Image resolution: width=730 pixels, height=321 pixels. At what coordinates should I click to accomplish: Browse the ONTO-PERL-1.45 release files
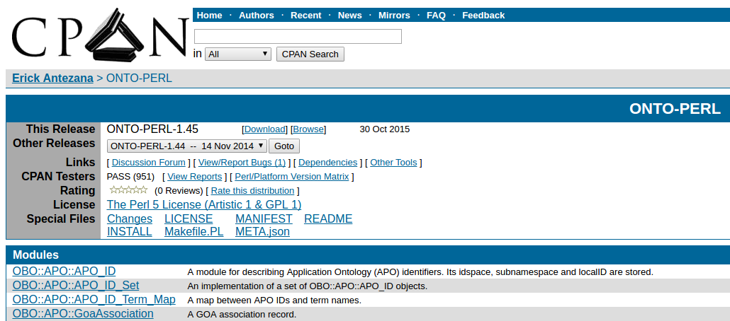[x=308, y=129]
